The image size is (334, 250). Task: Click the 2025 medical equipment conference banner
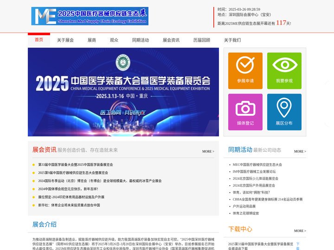click(123, 92)
